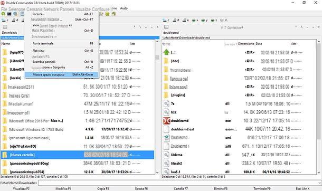This screenshot has height=191, width=322.
Task: Click Terminale F9 button
Action: click(x=262, y=188)
